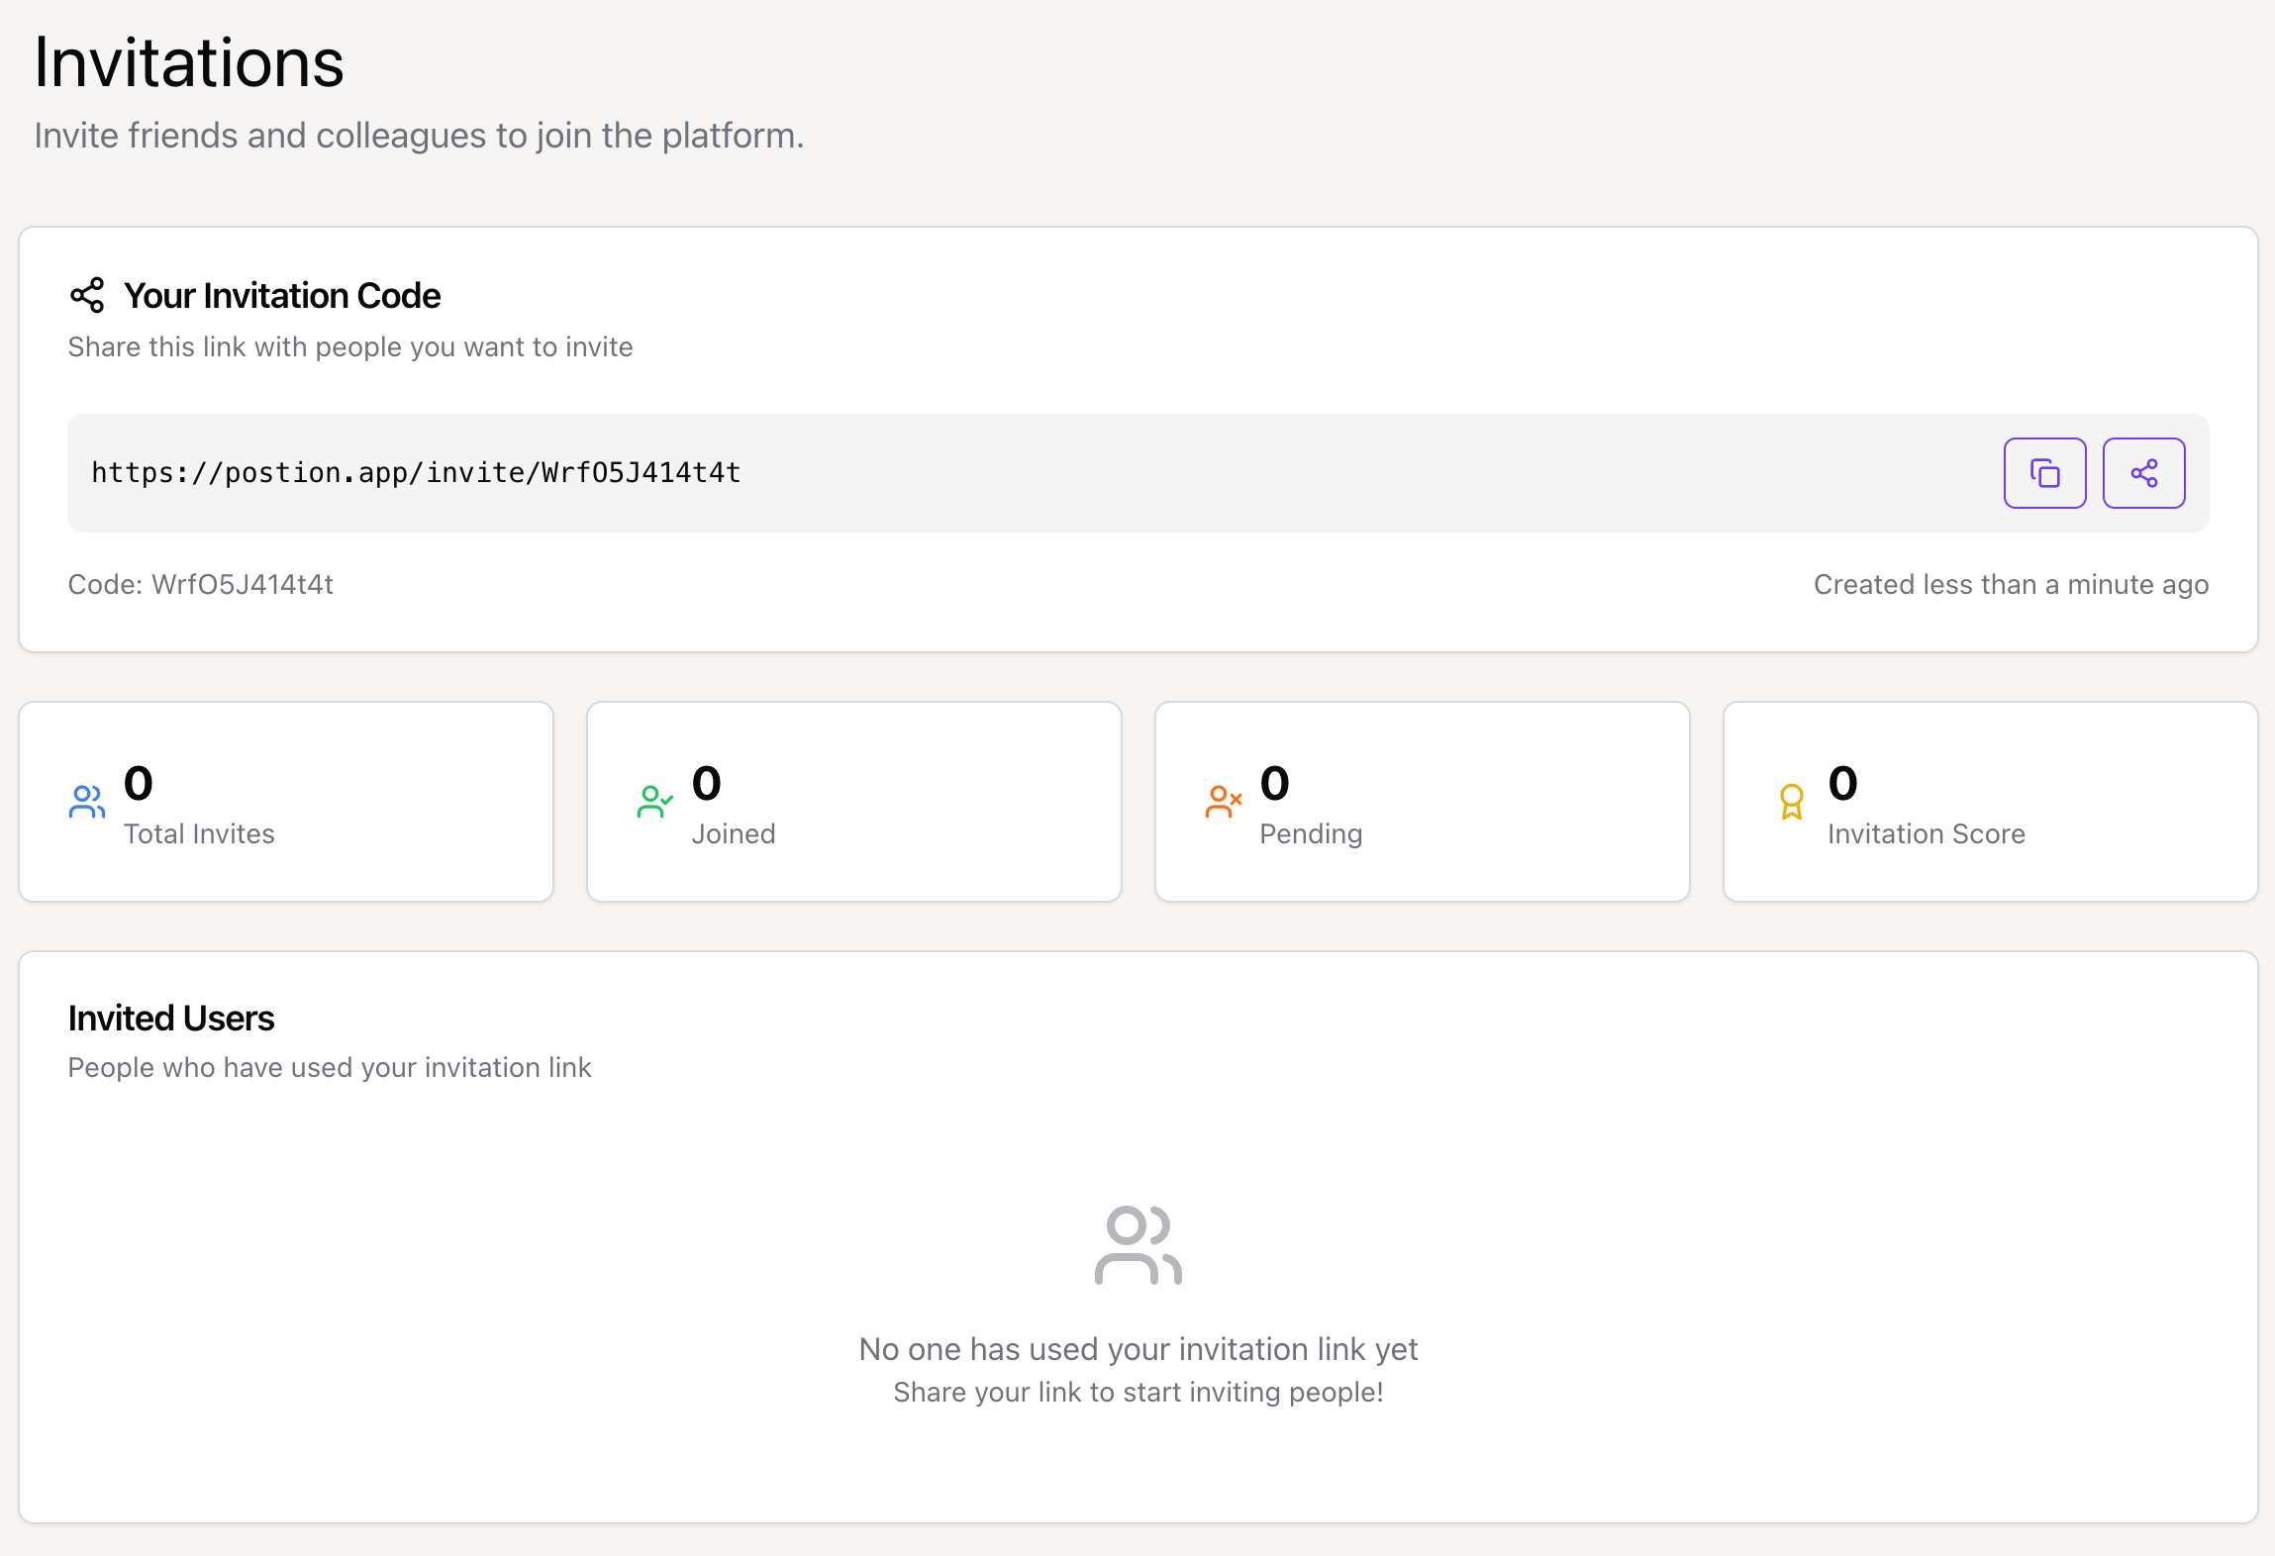Image resolution: width=2275 pixels, height=1556 pixels.
Task: Click the yellow Invitation Score award icon
Action: tap(1791, 802)
